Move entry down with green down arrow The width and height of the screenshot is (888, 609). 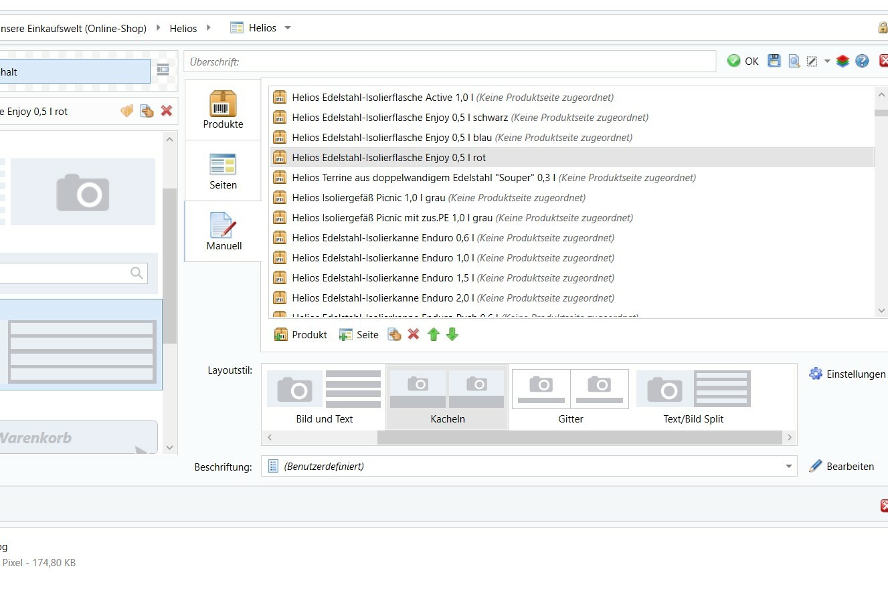452,334
